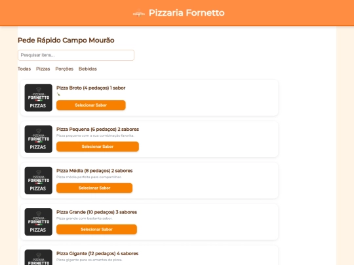Click the Pizzaria Fornetto logo in header

pos(138,13)
